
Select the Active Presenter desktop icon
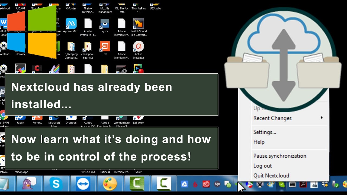(x=139, y=47)
